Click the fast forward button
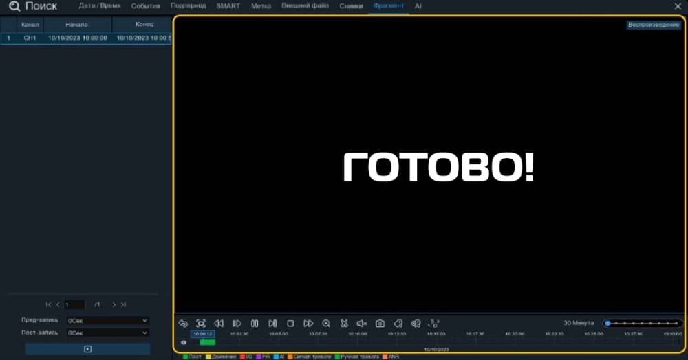Viewport: 688px width, 360px height. (308, 323)
